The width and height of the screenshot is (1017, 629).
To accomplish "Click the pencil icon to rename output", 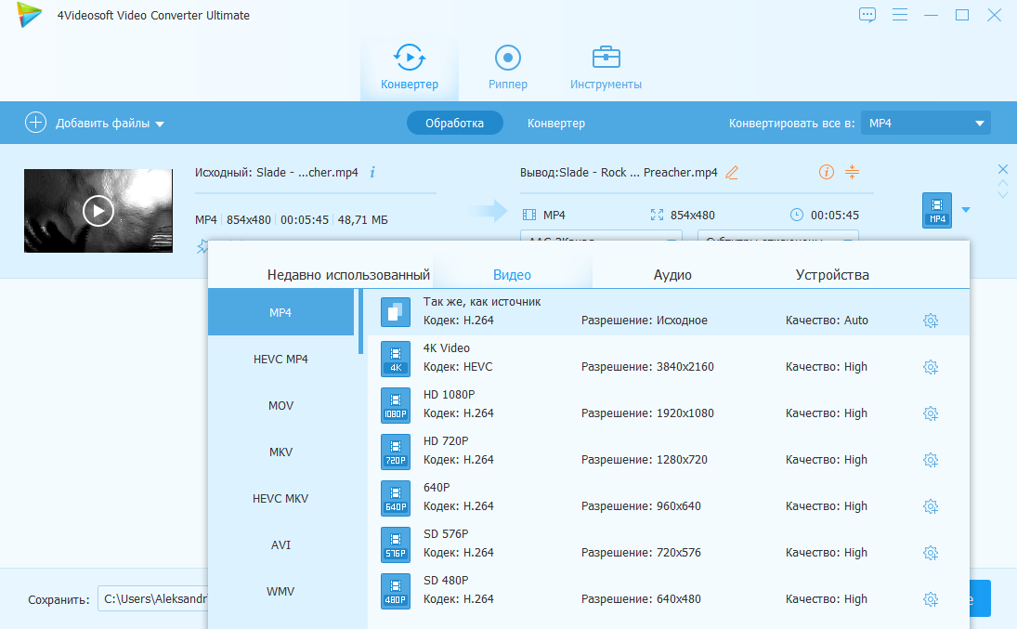I will click(732, 173).
